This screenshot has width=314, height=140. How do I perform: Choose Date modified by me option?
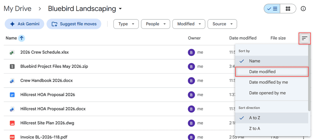pyautogui.click(x=271, y=82)
